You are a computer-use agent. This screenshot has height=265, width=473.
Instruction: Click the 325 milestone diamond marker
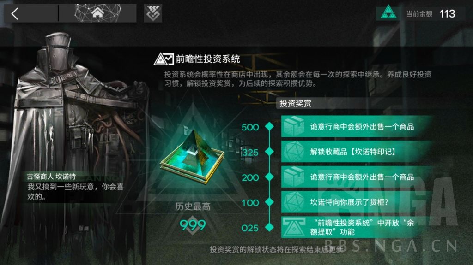click(269, 152)
